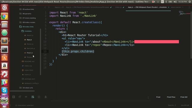Collapse the modules folder
The height and width of the screenshot is (108, 192).
click(x=27, y=31)
